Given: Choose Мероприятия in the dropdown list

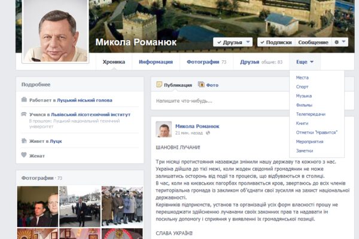Looking at the screenshot, I should 311,142.
